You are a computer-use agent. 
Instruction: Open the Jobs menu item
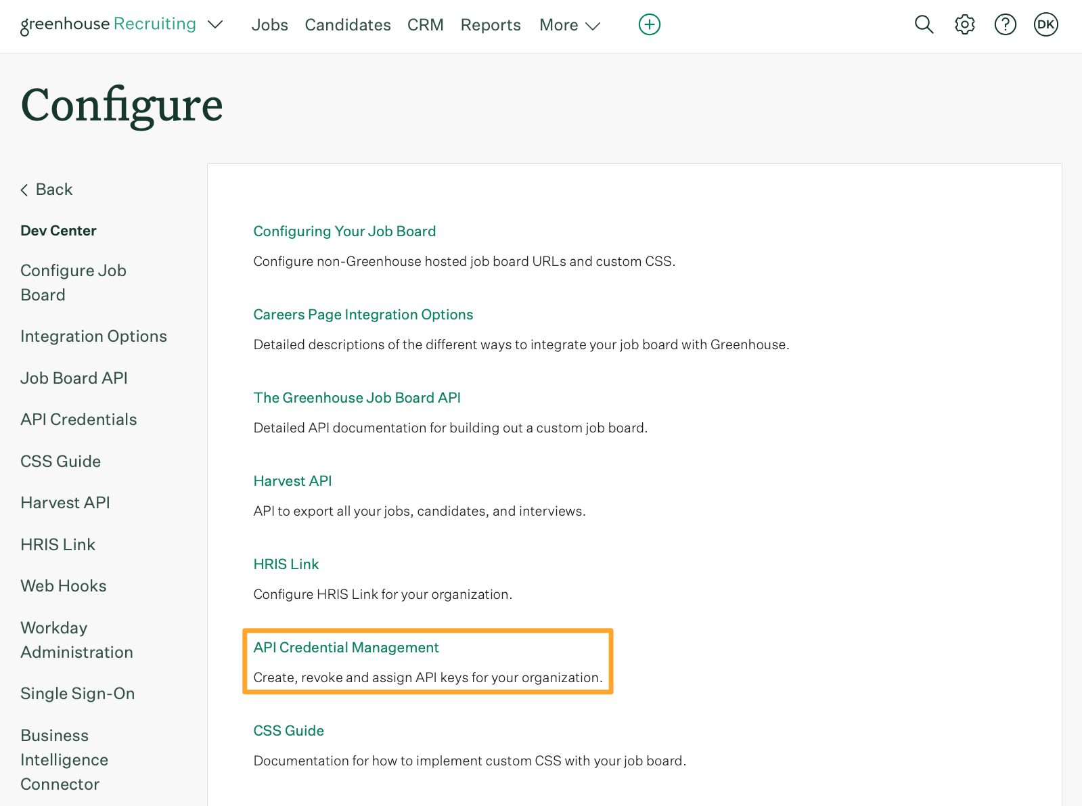point(270,25)
